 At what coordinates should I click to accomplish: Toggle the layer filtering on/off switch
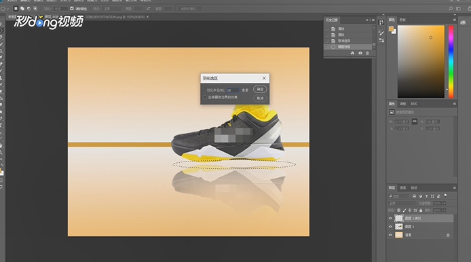(445, 195)
